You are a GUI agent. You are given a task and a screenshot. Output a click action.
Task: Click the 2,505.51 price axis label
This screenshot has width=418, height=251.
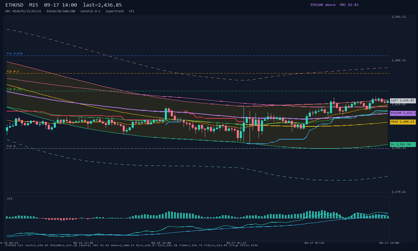tap(399, 60)
